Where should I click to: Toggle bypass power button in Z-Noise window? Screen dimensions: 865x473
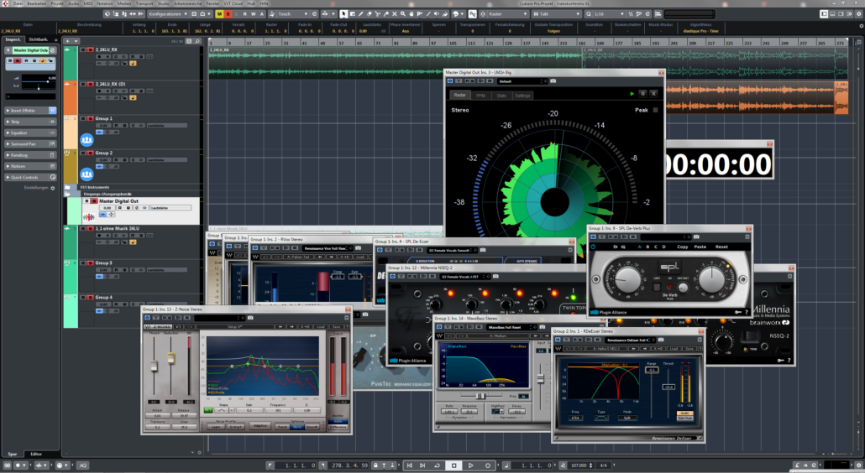coord(147,318)
